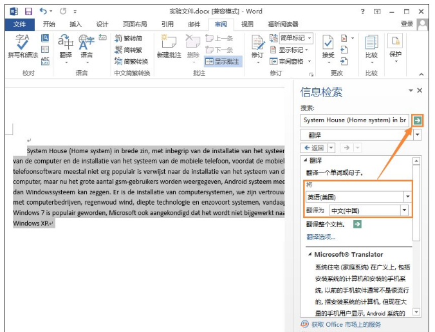Collapse the Microsoft® Translator section
This screenshot has width=435, height=332.
pyautogui.click(x=310, y=254)
